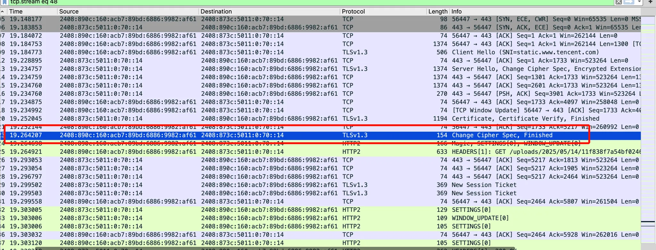The width and height of the screenshot is (656, 250).
Task: Select the Client Hello static.www.tencent.com packet
Action: [320, 52]
